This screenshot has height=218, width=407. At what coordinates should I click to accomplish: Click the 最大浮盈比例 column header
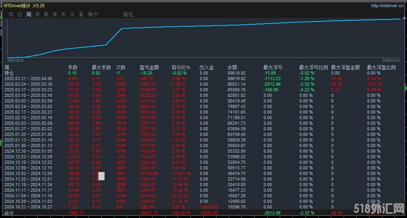coord(381,67)
